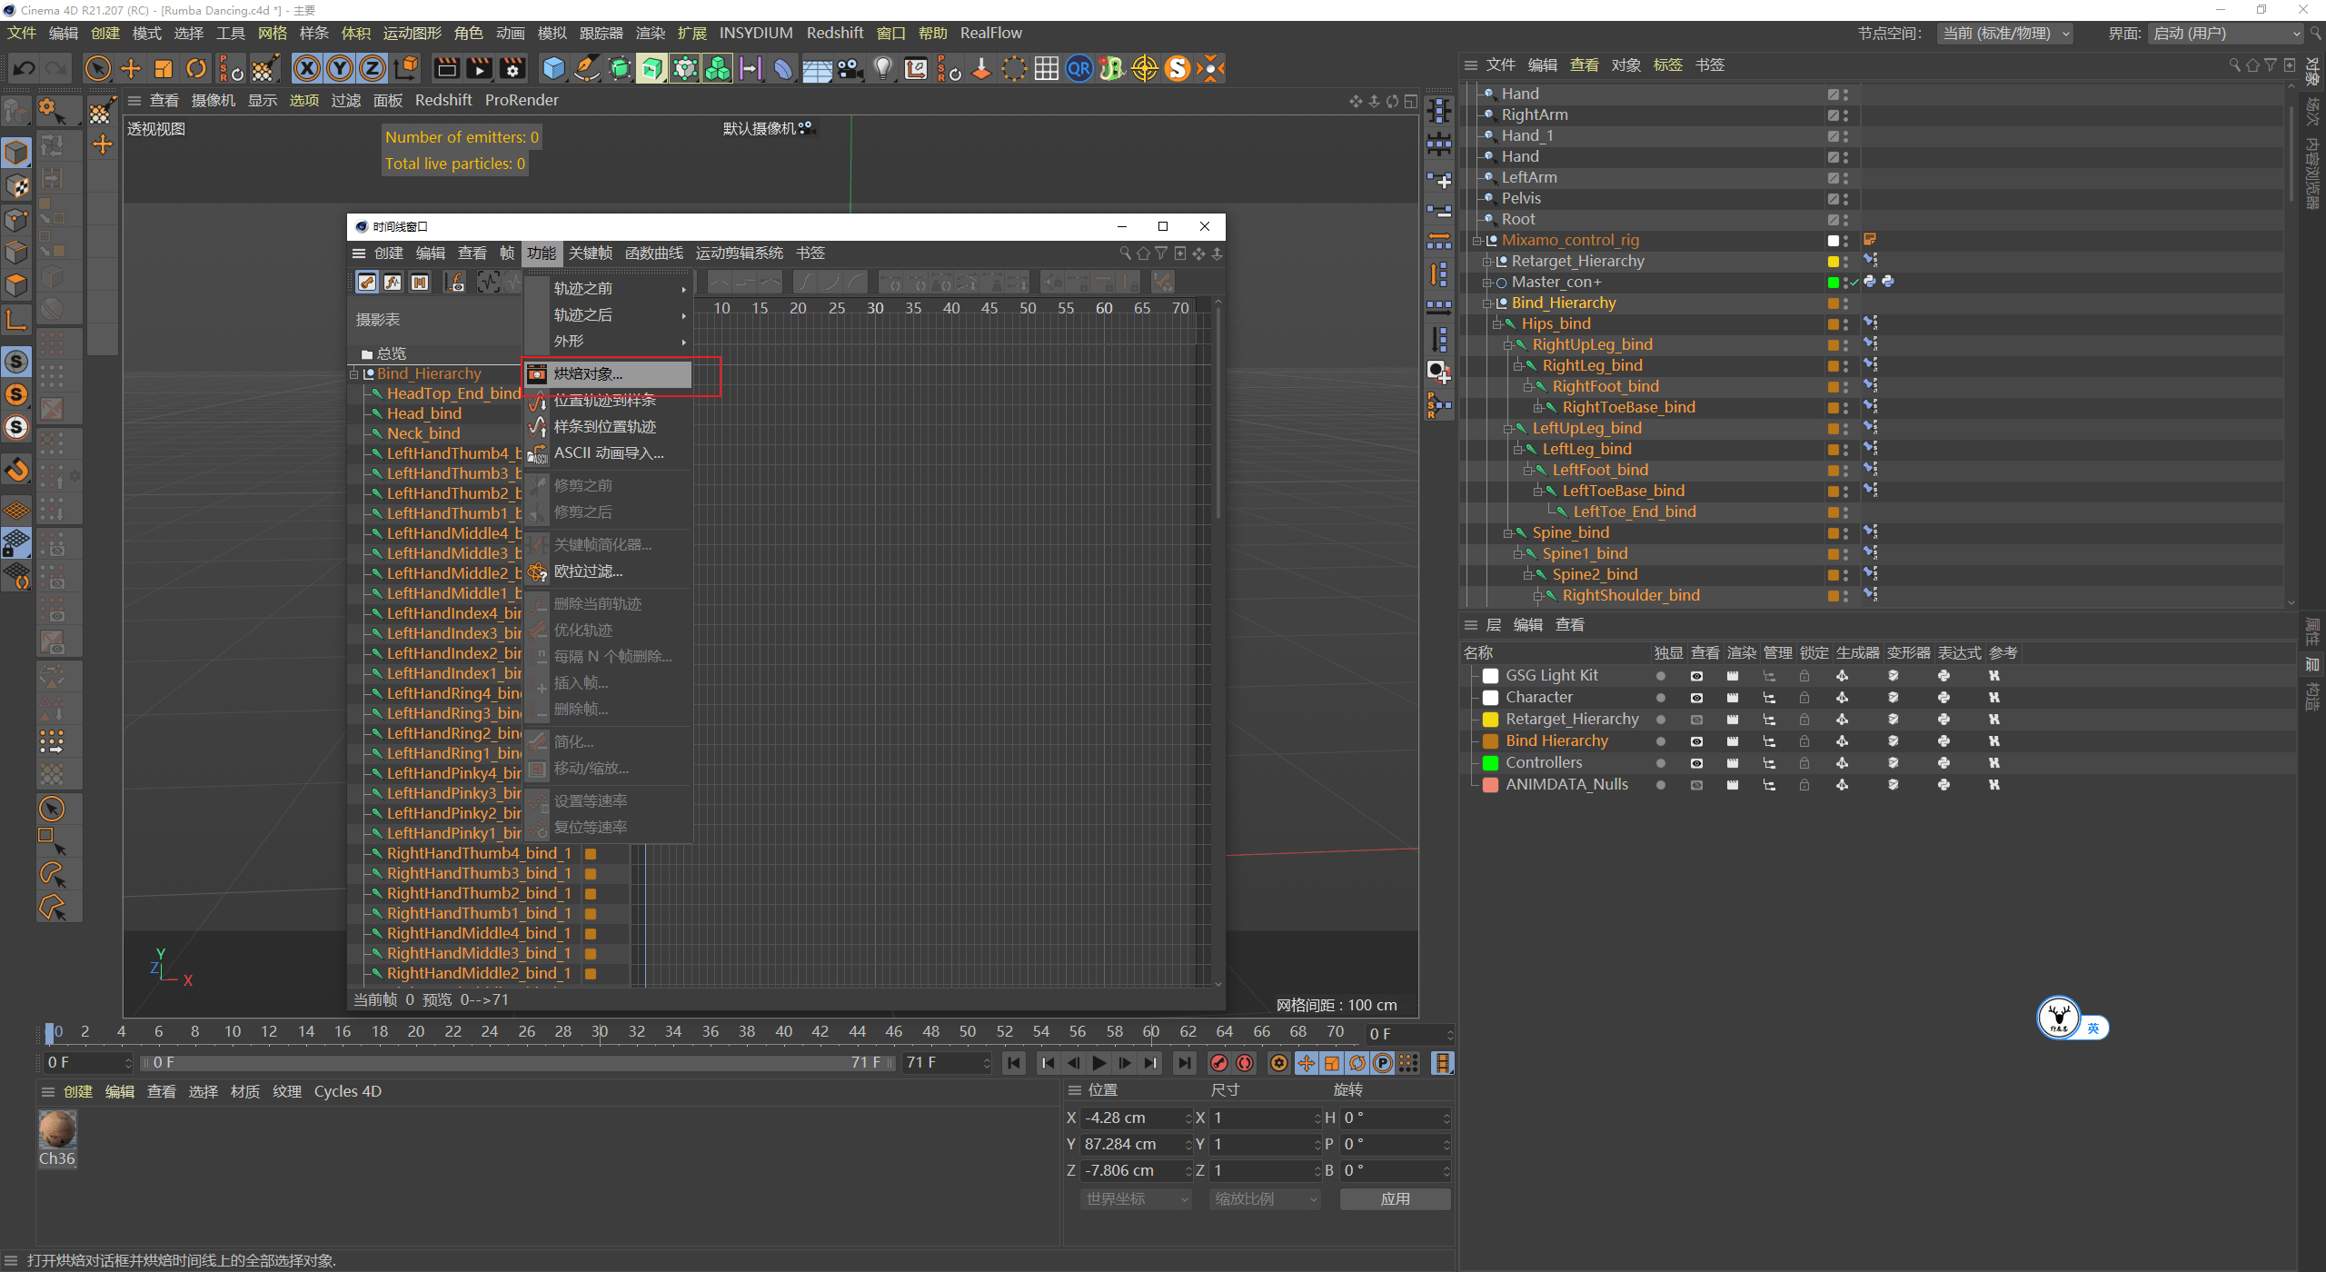2326x1272 pixels.
Task: Click the 应用 apply button
Action: [x=1395, y=1199]
